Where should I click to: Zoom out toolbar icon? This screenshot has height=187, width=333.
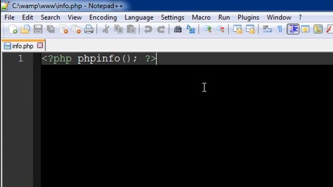(x=221, y=29)
